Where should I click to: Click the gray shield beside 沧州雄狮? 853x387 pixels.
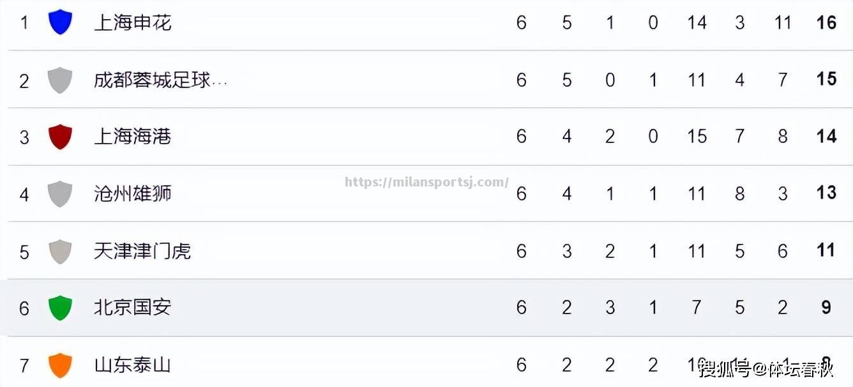tap(60, 193)
